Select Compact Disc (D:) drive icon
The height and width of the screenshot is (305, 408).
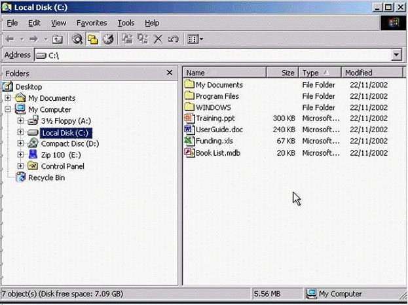[33, 143]
